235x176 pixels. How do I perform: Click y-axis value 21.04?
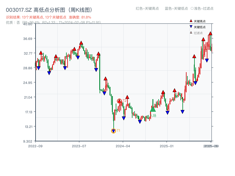pyautogui.click(x=28, y=97)
